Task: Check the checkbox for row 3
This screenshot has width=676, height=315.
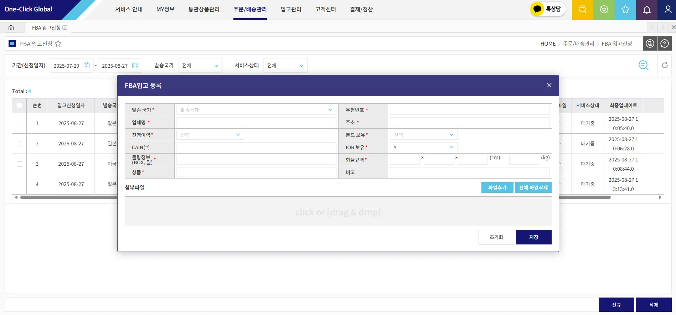Action: pyautogui.click(x=19, y=164)
